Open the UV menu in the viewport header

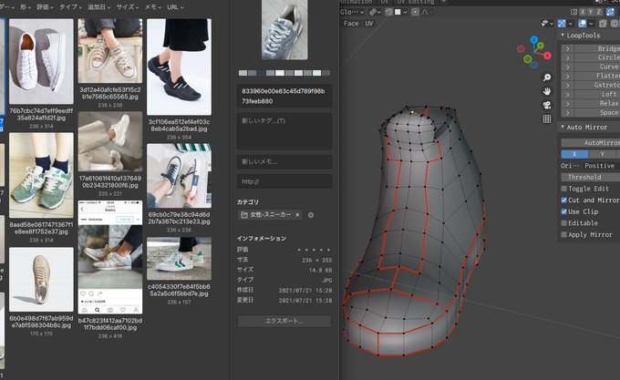pos(369,24)
